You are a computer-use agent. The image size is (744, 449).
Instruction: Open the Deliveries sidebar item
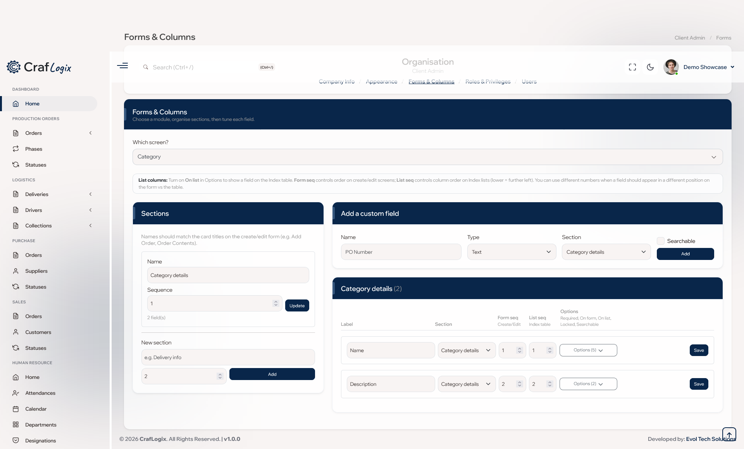[x=49, y=194]
